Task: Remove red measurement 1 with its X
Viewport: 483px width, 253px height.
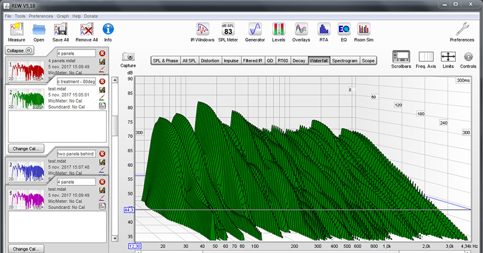Action: (x=102, y=53)
